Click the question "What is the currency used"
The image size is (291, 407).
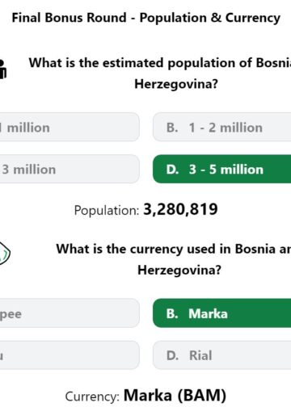point(174,259)
